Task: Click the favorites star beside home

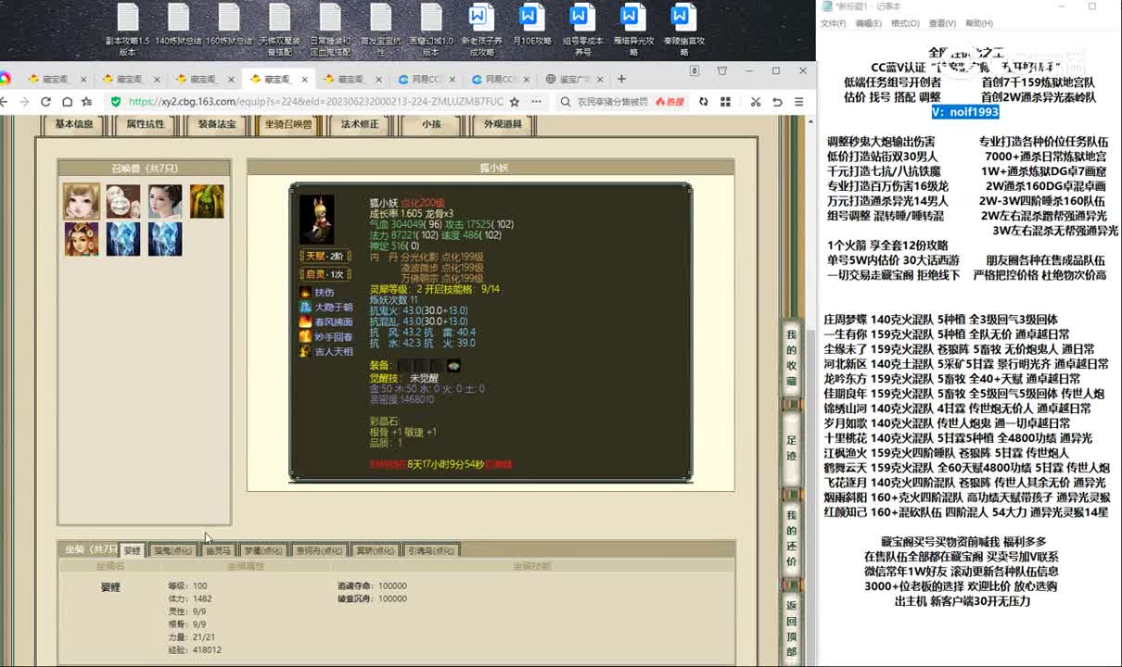Action: (x=87, y=101)
